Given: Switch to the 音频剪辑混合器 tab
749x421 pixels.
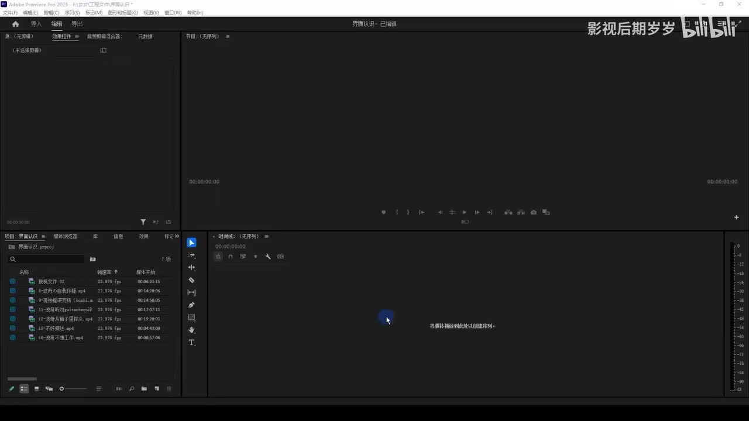Looking at the screenshot, I should pos(104,36).
